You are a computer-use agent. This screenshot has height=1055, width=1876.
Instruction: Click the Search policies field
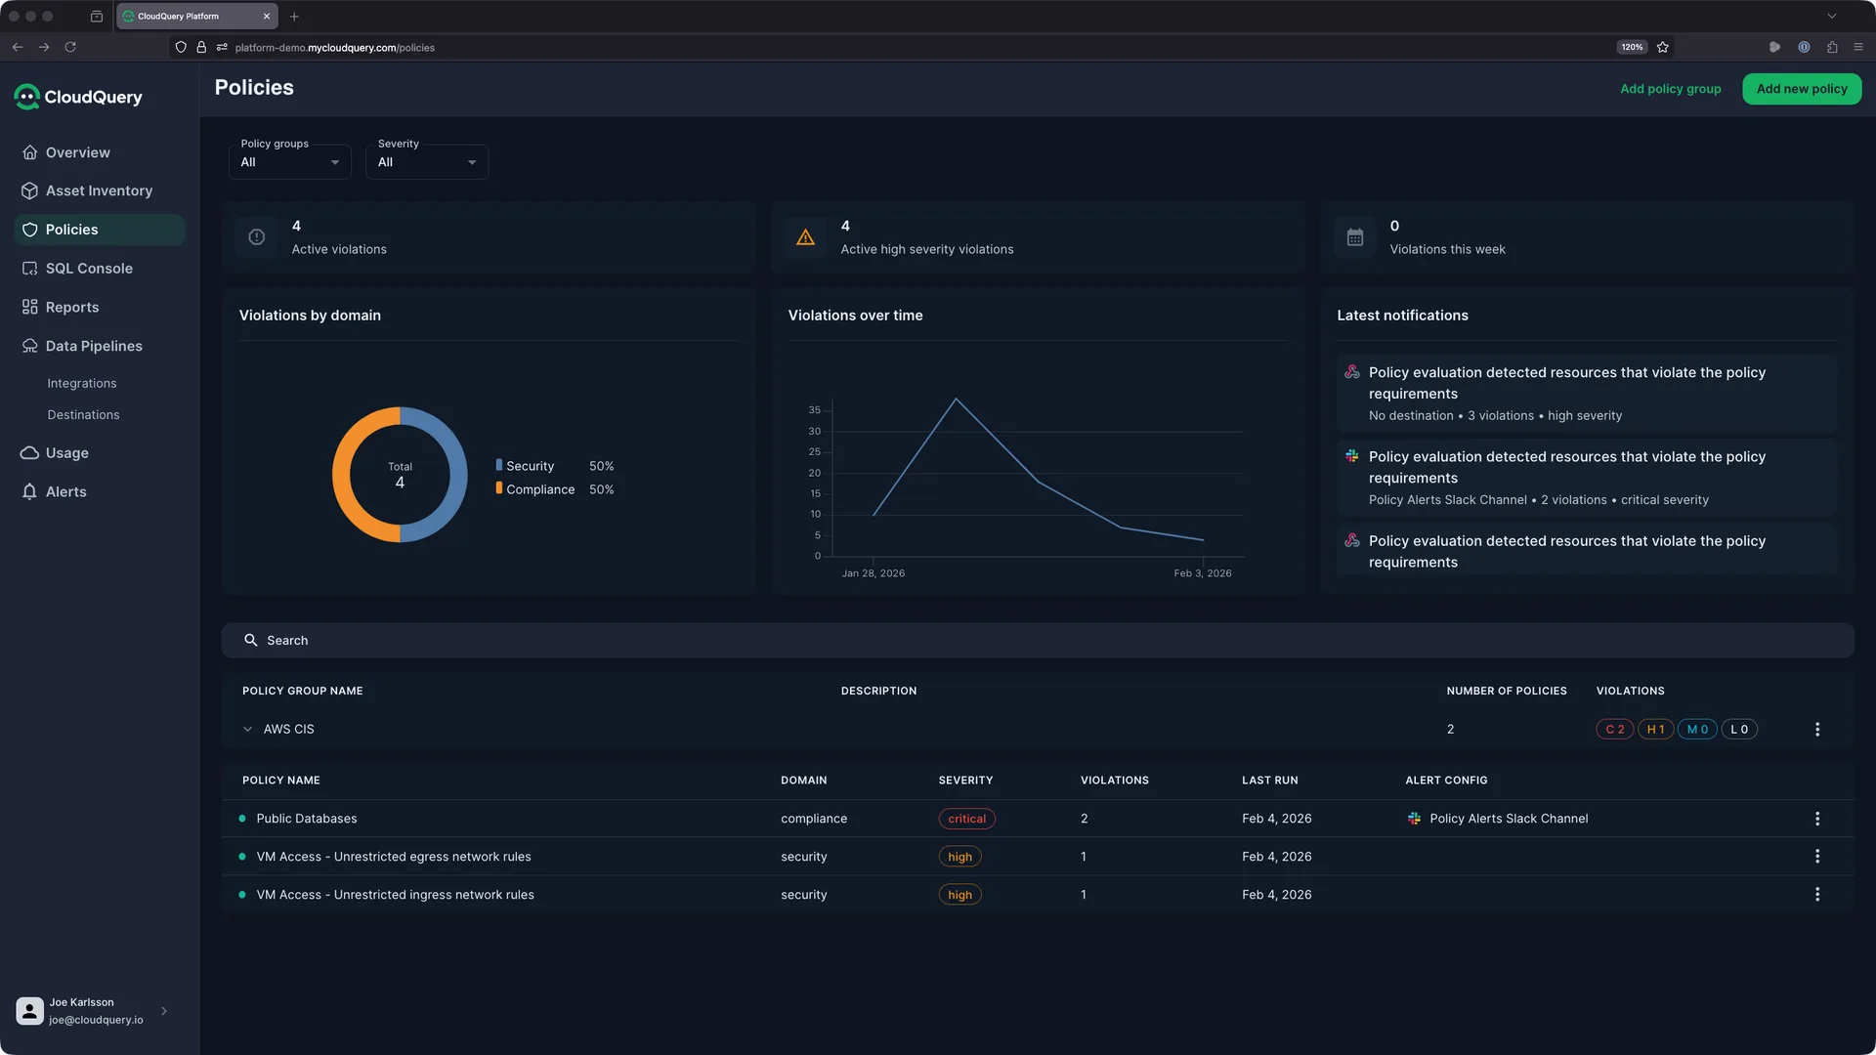(1038, 641)
